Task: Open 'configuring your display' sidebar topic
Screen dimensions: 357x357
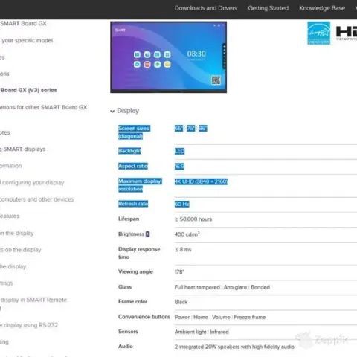Action: [32, 183]
